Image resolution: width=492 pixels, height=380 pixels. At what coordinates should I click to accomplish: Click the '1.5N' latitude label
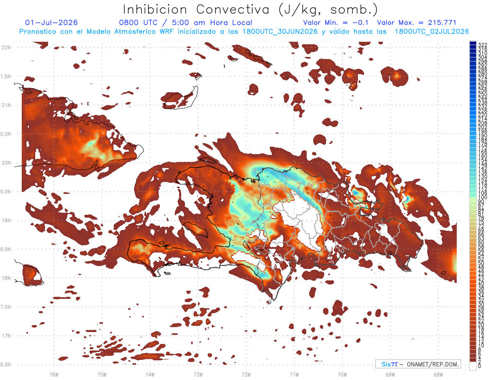[x=6, y=76]
